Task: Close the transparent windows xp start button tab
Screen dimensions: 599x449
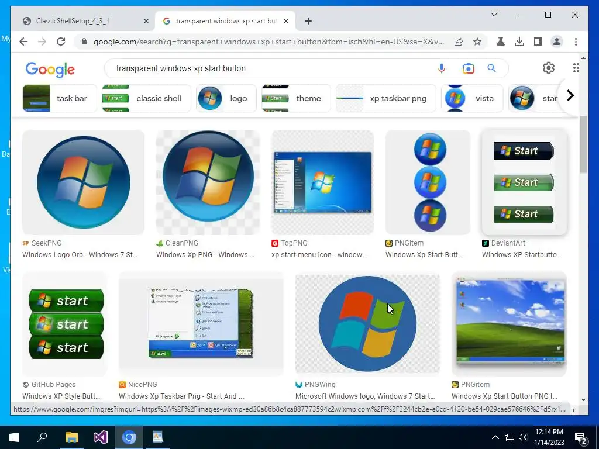Action: (x=285, y=22)
